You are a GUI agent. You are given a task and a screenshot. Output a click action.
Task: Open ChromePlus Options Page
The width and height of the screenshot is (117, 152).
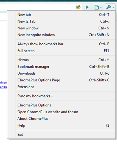[65, 80]
